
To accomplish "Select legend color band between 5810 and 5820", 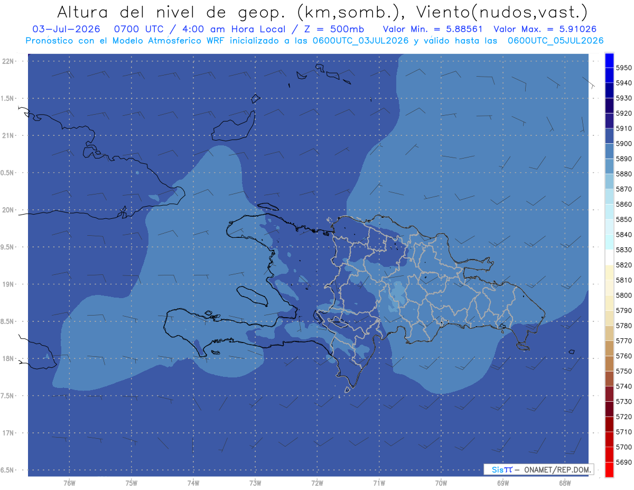I will click(609, 273).
